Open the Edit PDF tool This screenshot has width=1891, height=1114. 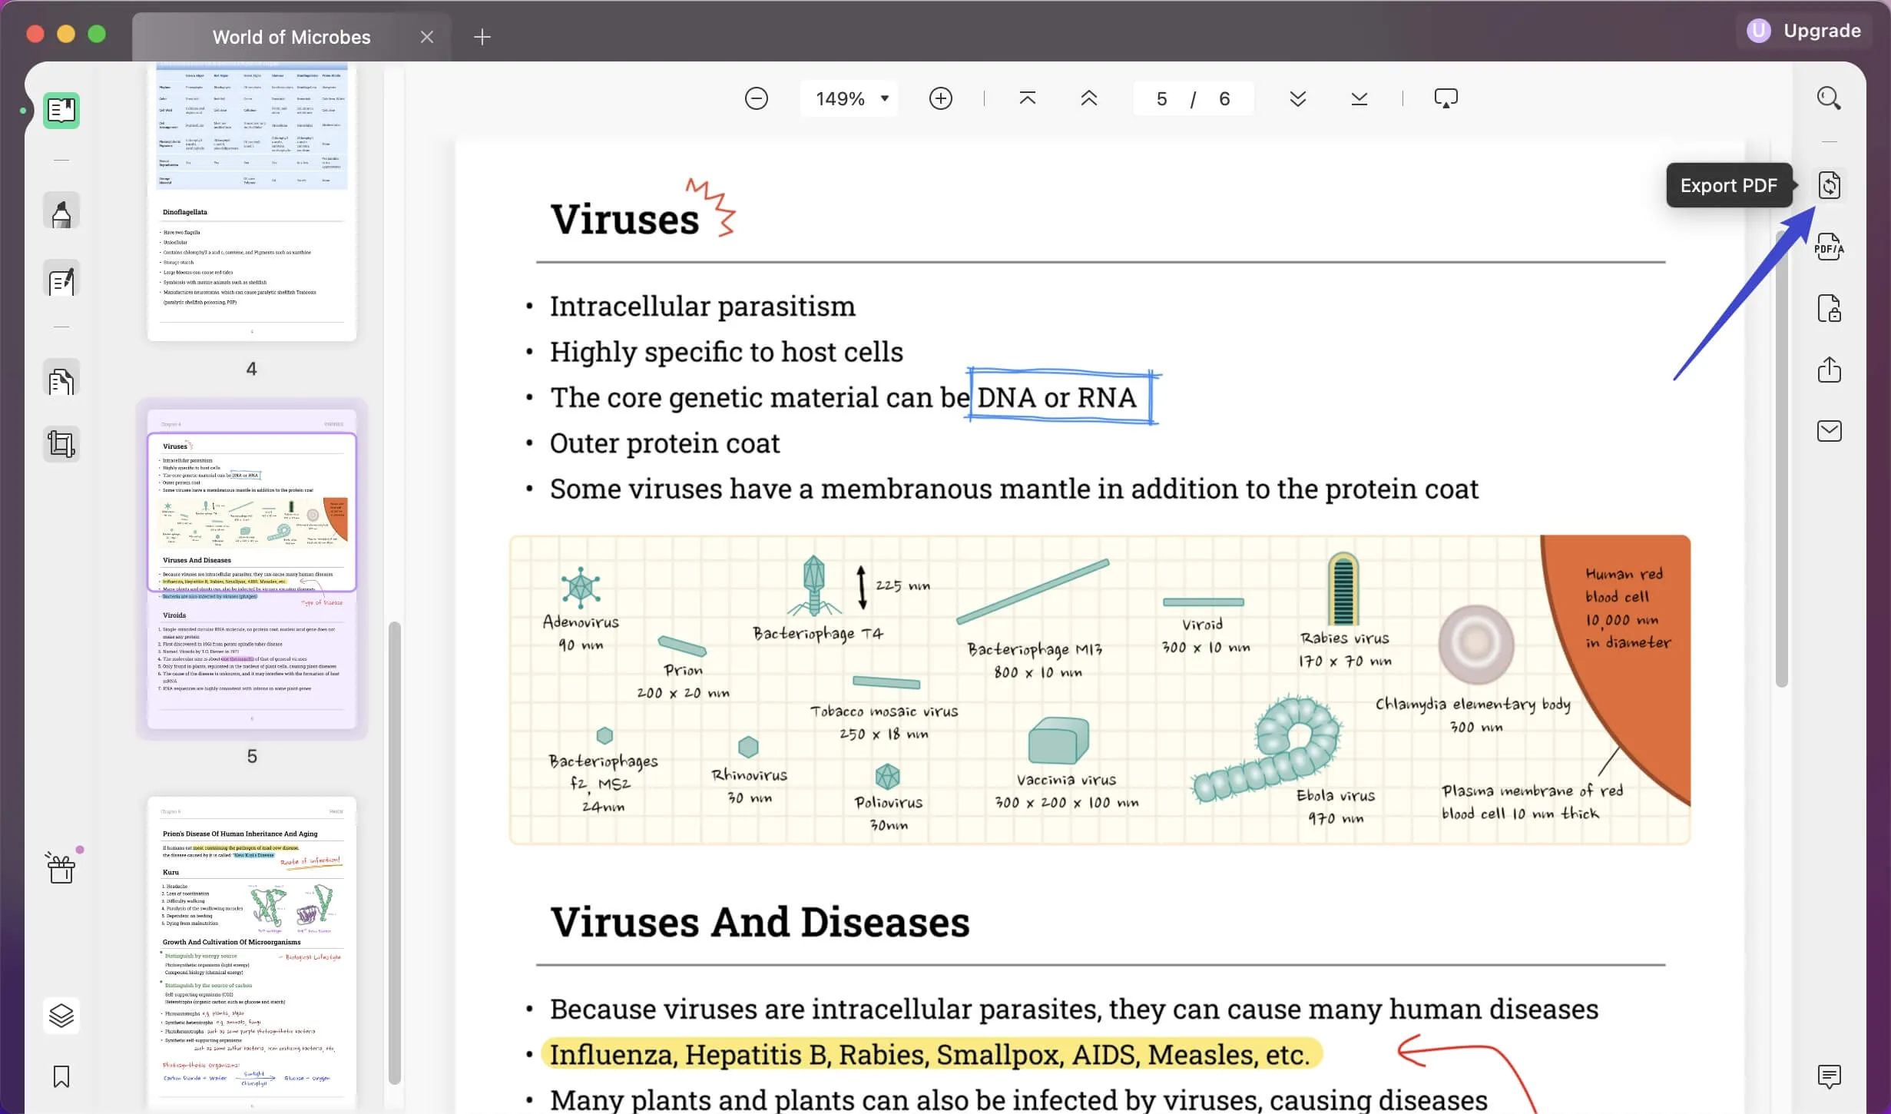[x=61, y=280]
